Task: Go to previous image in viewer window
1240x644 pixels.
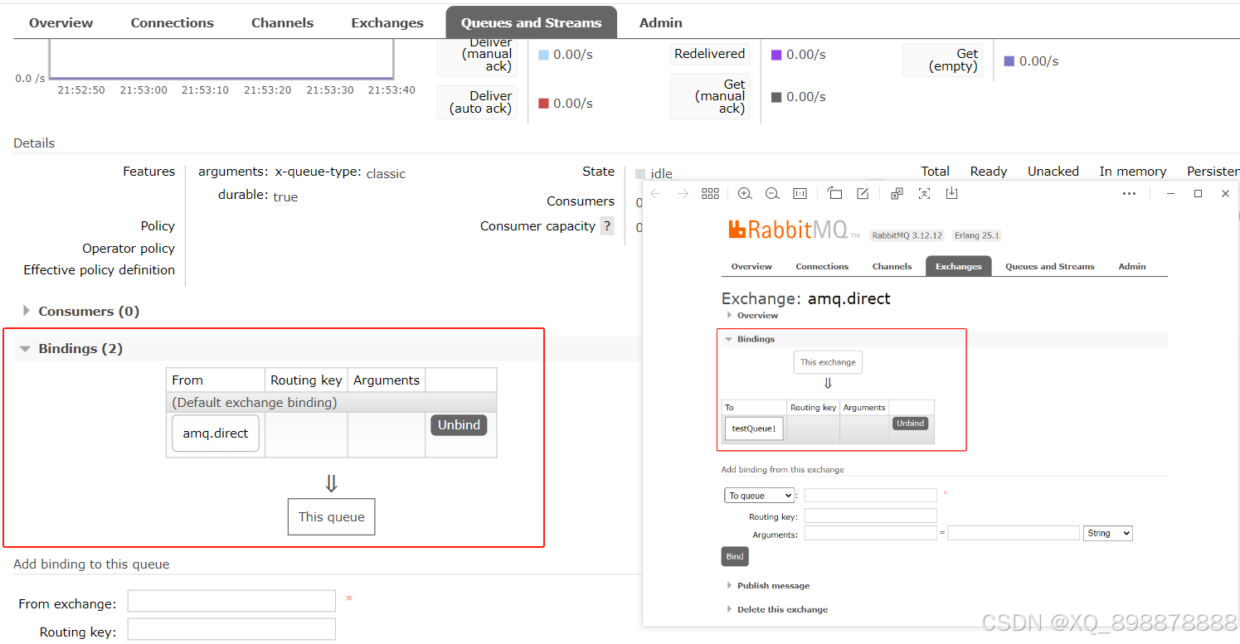Action: [655, 193]
